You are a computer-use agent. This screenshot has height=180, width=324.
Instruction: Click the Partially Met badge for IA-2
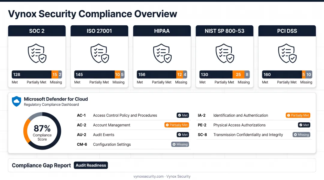[298, 115]
